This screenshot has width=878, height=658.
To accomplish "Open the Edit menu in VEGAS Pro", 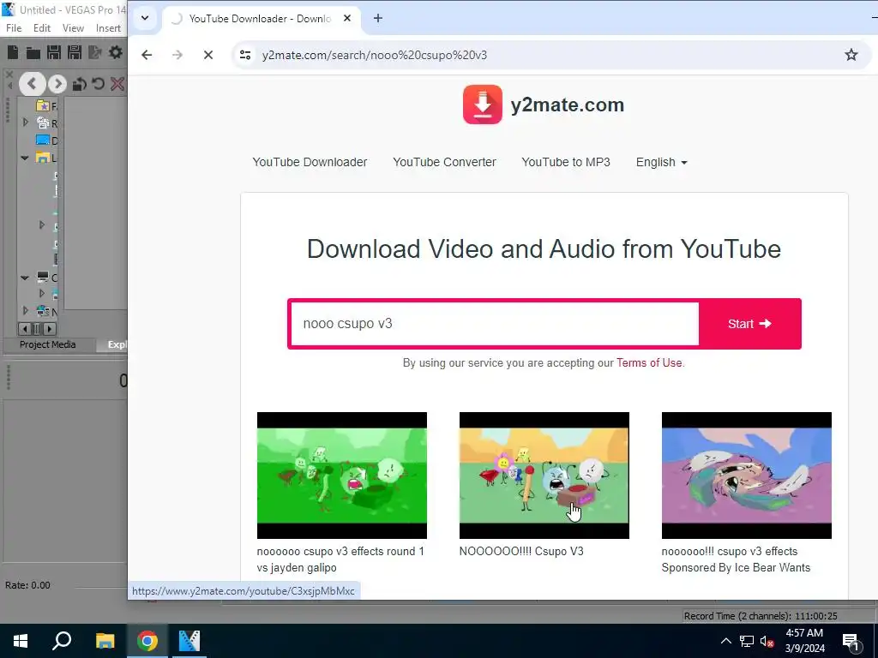I will pyautogui.click(x=42, y=28).
